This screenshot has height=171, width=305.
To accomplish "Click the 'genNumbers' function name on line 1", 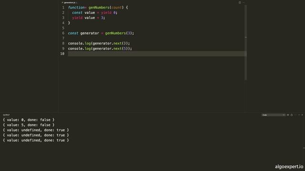I will click(99, 8).
